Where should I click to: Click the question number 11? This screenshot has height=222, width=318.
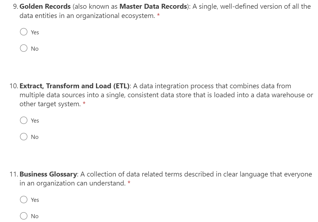pos(14,174)
